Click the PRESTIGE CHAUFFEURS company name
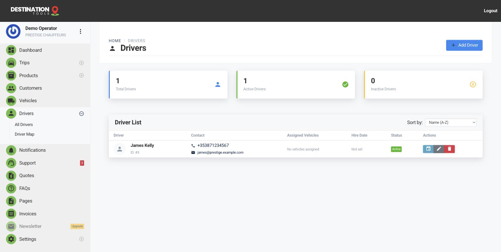 [46, 35]
